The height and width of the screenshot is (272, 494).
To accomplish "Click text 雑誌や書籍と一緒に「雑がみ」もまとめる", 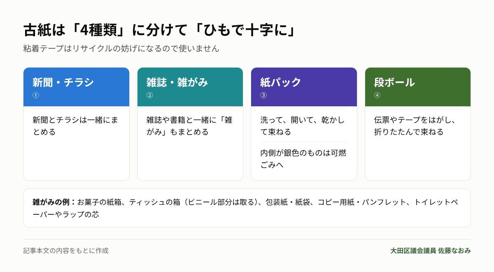I will pos(189,126).
